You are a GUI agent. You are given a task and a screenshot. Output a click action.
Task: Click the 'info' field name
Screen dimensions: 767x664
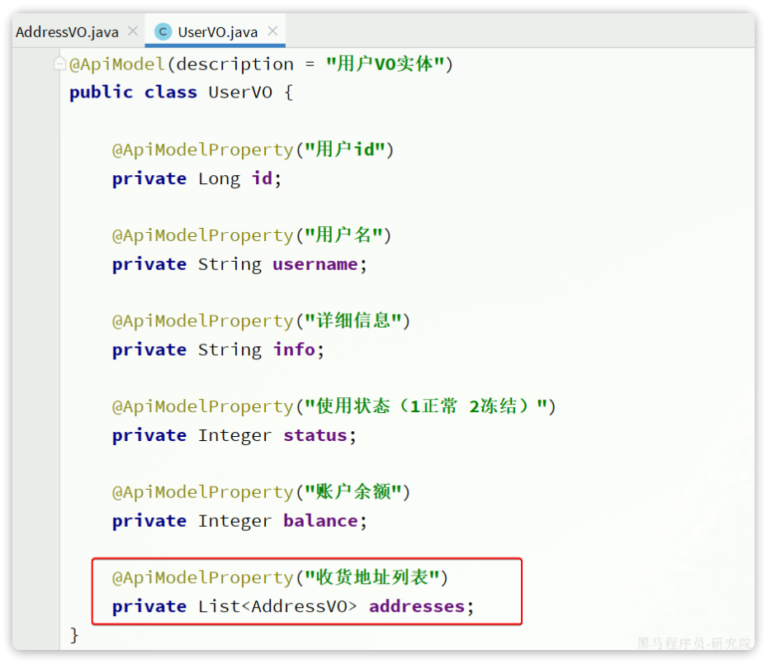tap(295, 350)
